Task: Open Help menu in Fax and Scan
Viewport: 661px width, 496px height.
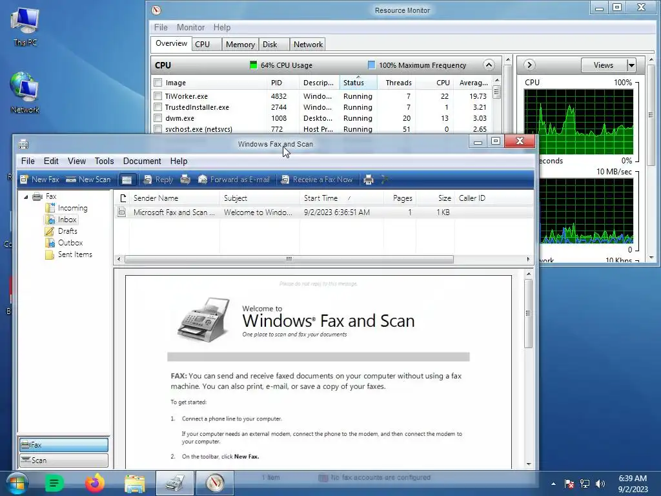Action: (179, 161)
